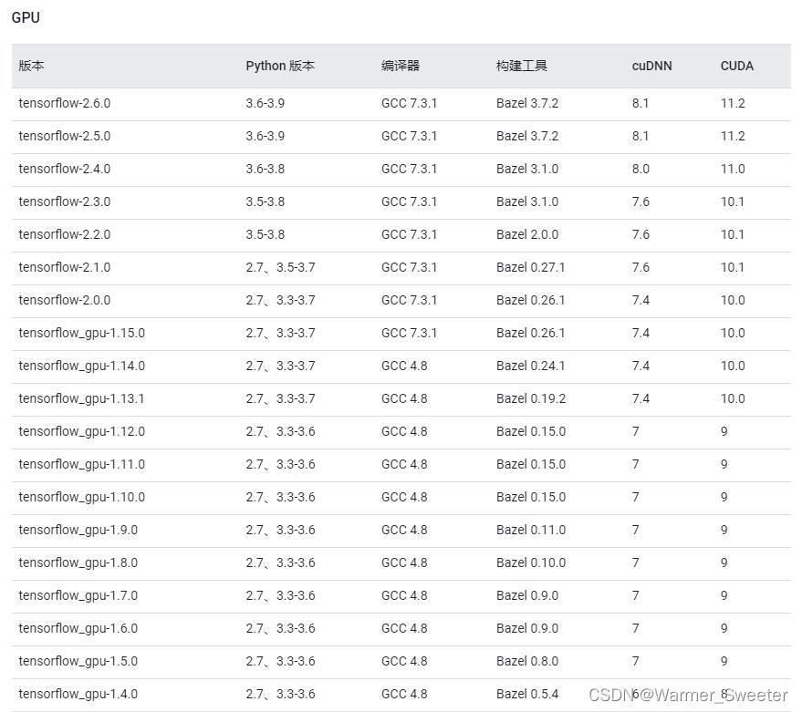802x712 pixels.
Task: Click the Bazel 0.8.0 cell
Action: [527, 661]
